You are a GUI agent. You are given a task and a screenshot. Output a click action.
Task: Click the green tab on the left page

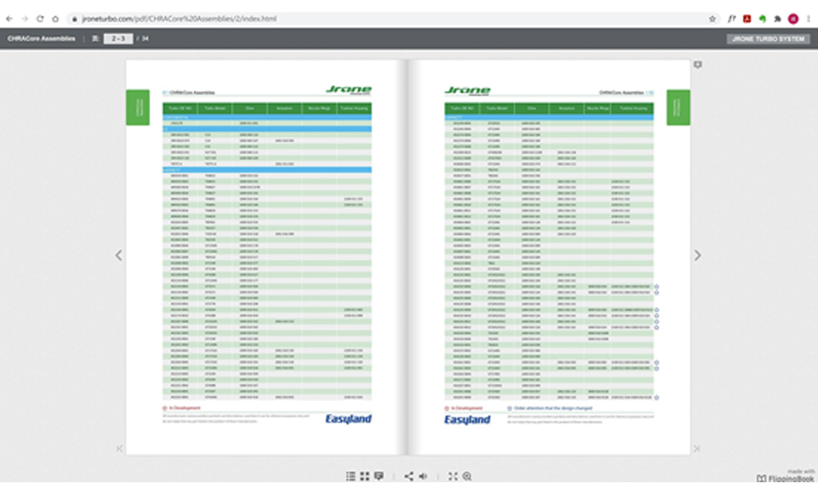click(x=138, y=108)
